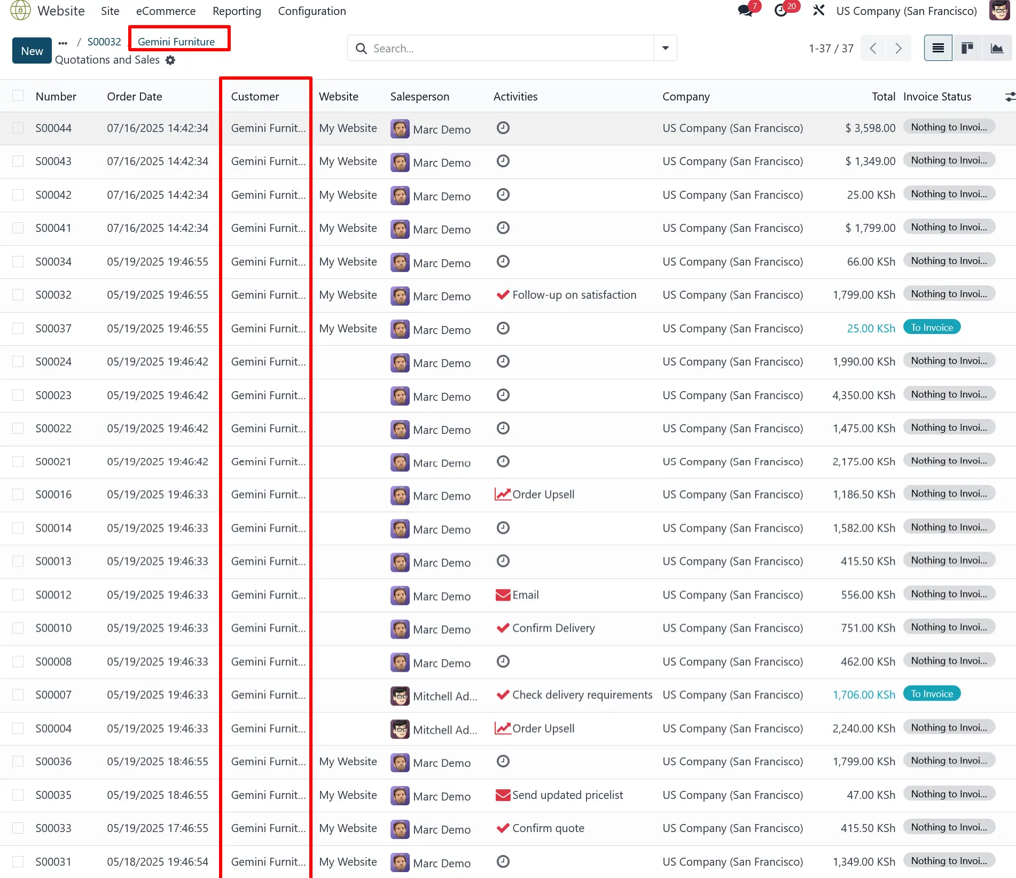Open optional columns adjust icon
The width and height of the screenshot is (1016, 878).
(1009, 97)
